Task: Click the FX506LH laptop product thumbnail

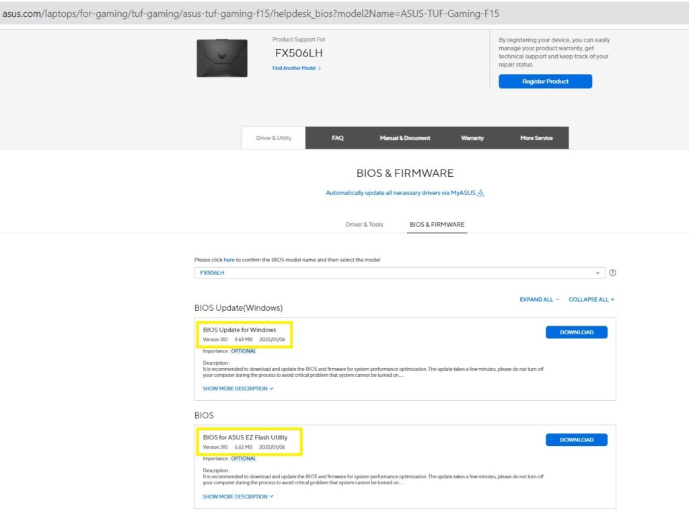Action: (x=222, y=58)
